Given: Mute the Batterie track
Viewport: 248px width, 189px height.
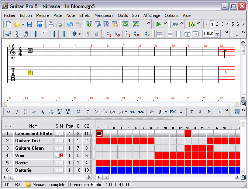Looking at the screenshot, I should (x=62, y=170).
